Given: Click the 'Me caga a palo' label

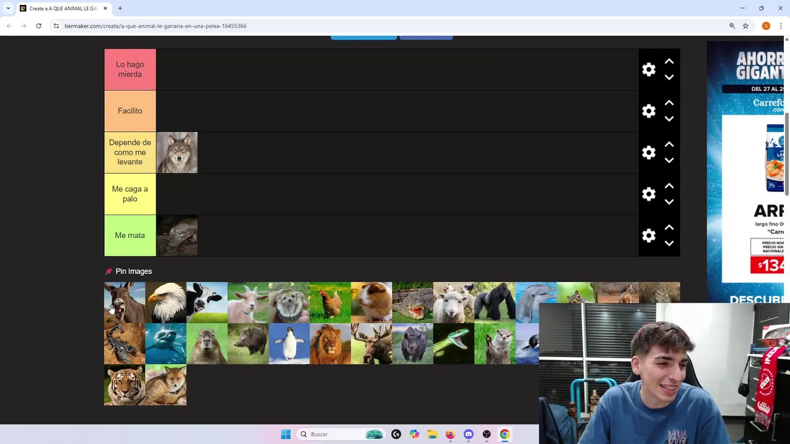Looking at the screenshot, I should (x=130, y=194).
